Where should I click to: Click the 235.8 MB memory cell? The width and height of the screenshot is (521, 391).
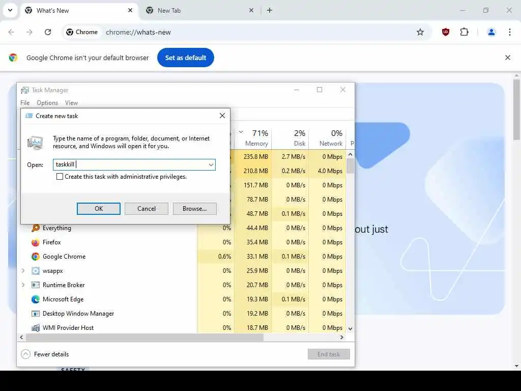tap(253, 157)
